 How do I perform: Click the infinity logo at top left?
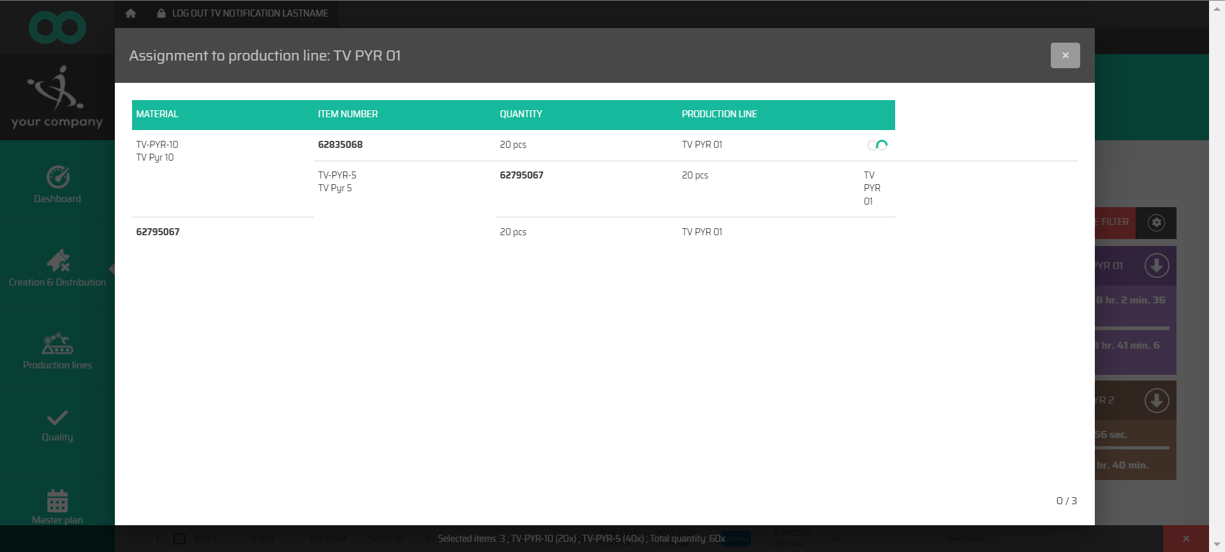[x=57, y=27]
